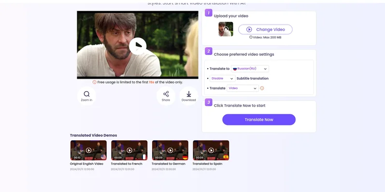Expand the Disable subtitle translation dropdown

pos(223,79)
